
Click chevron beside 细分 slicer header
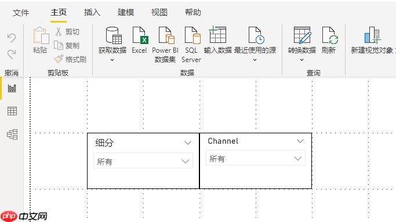pos(188,143)
